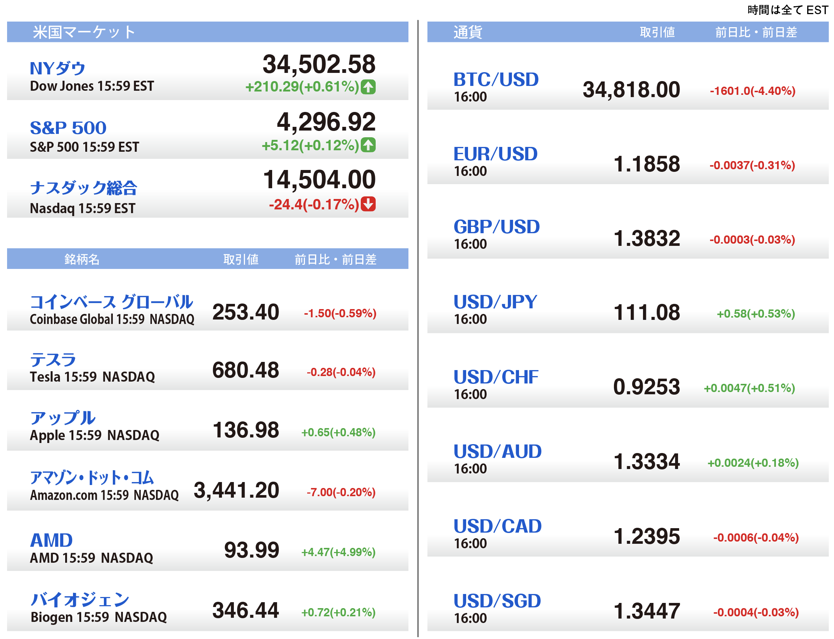Open the NYダウ index link

click(x=57, y=68)
